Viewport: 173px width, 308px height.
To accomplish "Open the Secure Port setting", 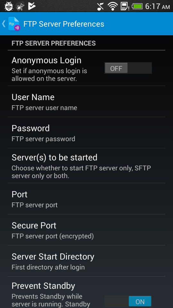I will [x=86, y=230].
